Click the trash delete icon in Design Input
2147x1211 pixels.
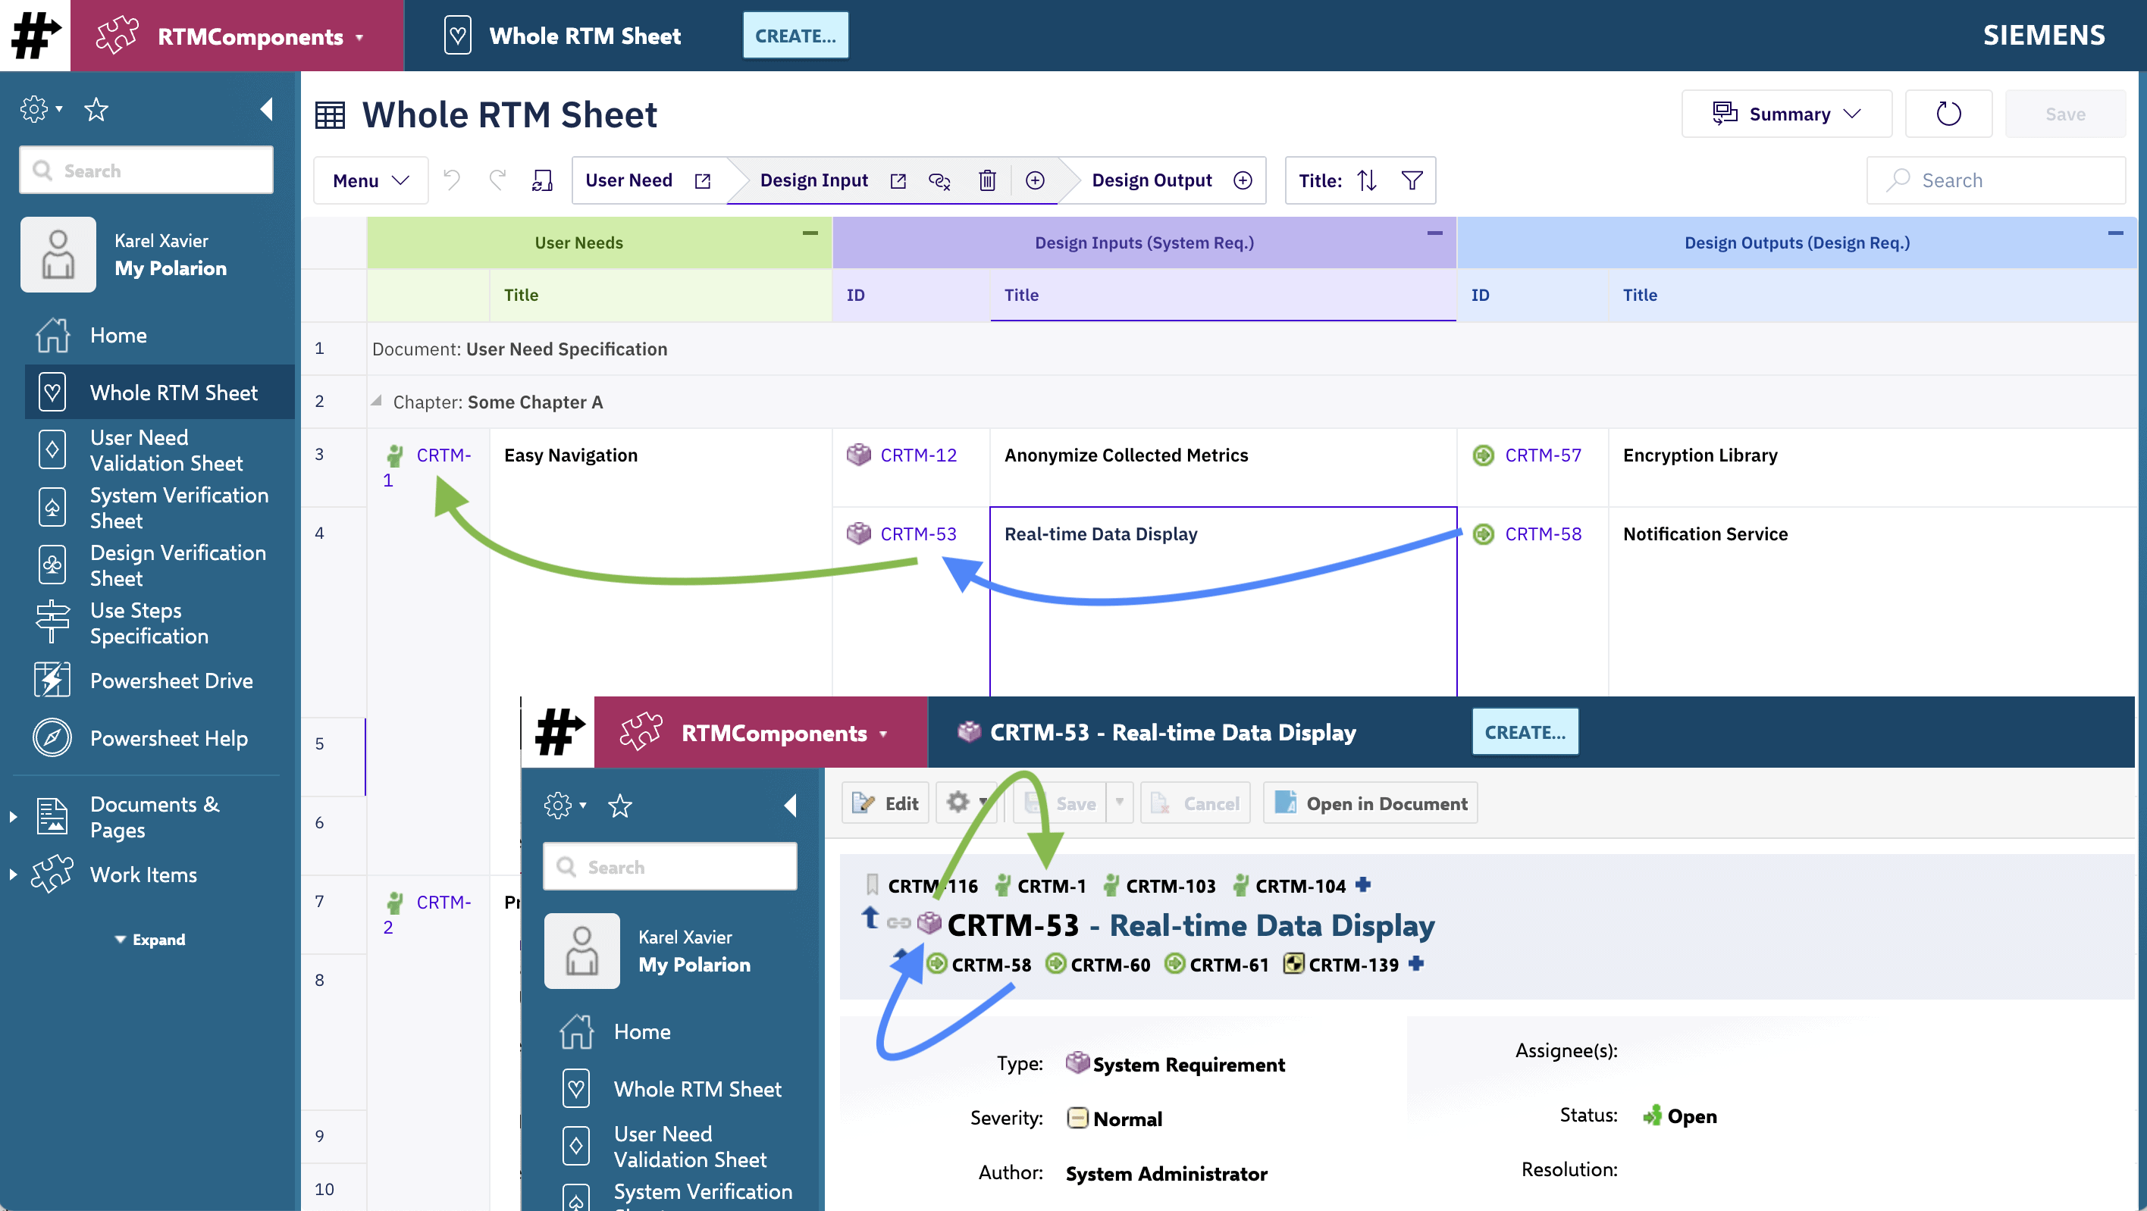pyautogui.click(x=987, y=180)
